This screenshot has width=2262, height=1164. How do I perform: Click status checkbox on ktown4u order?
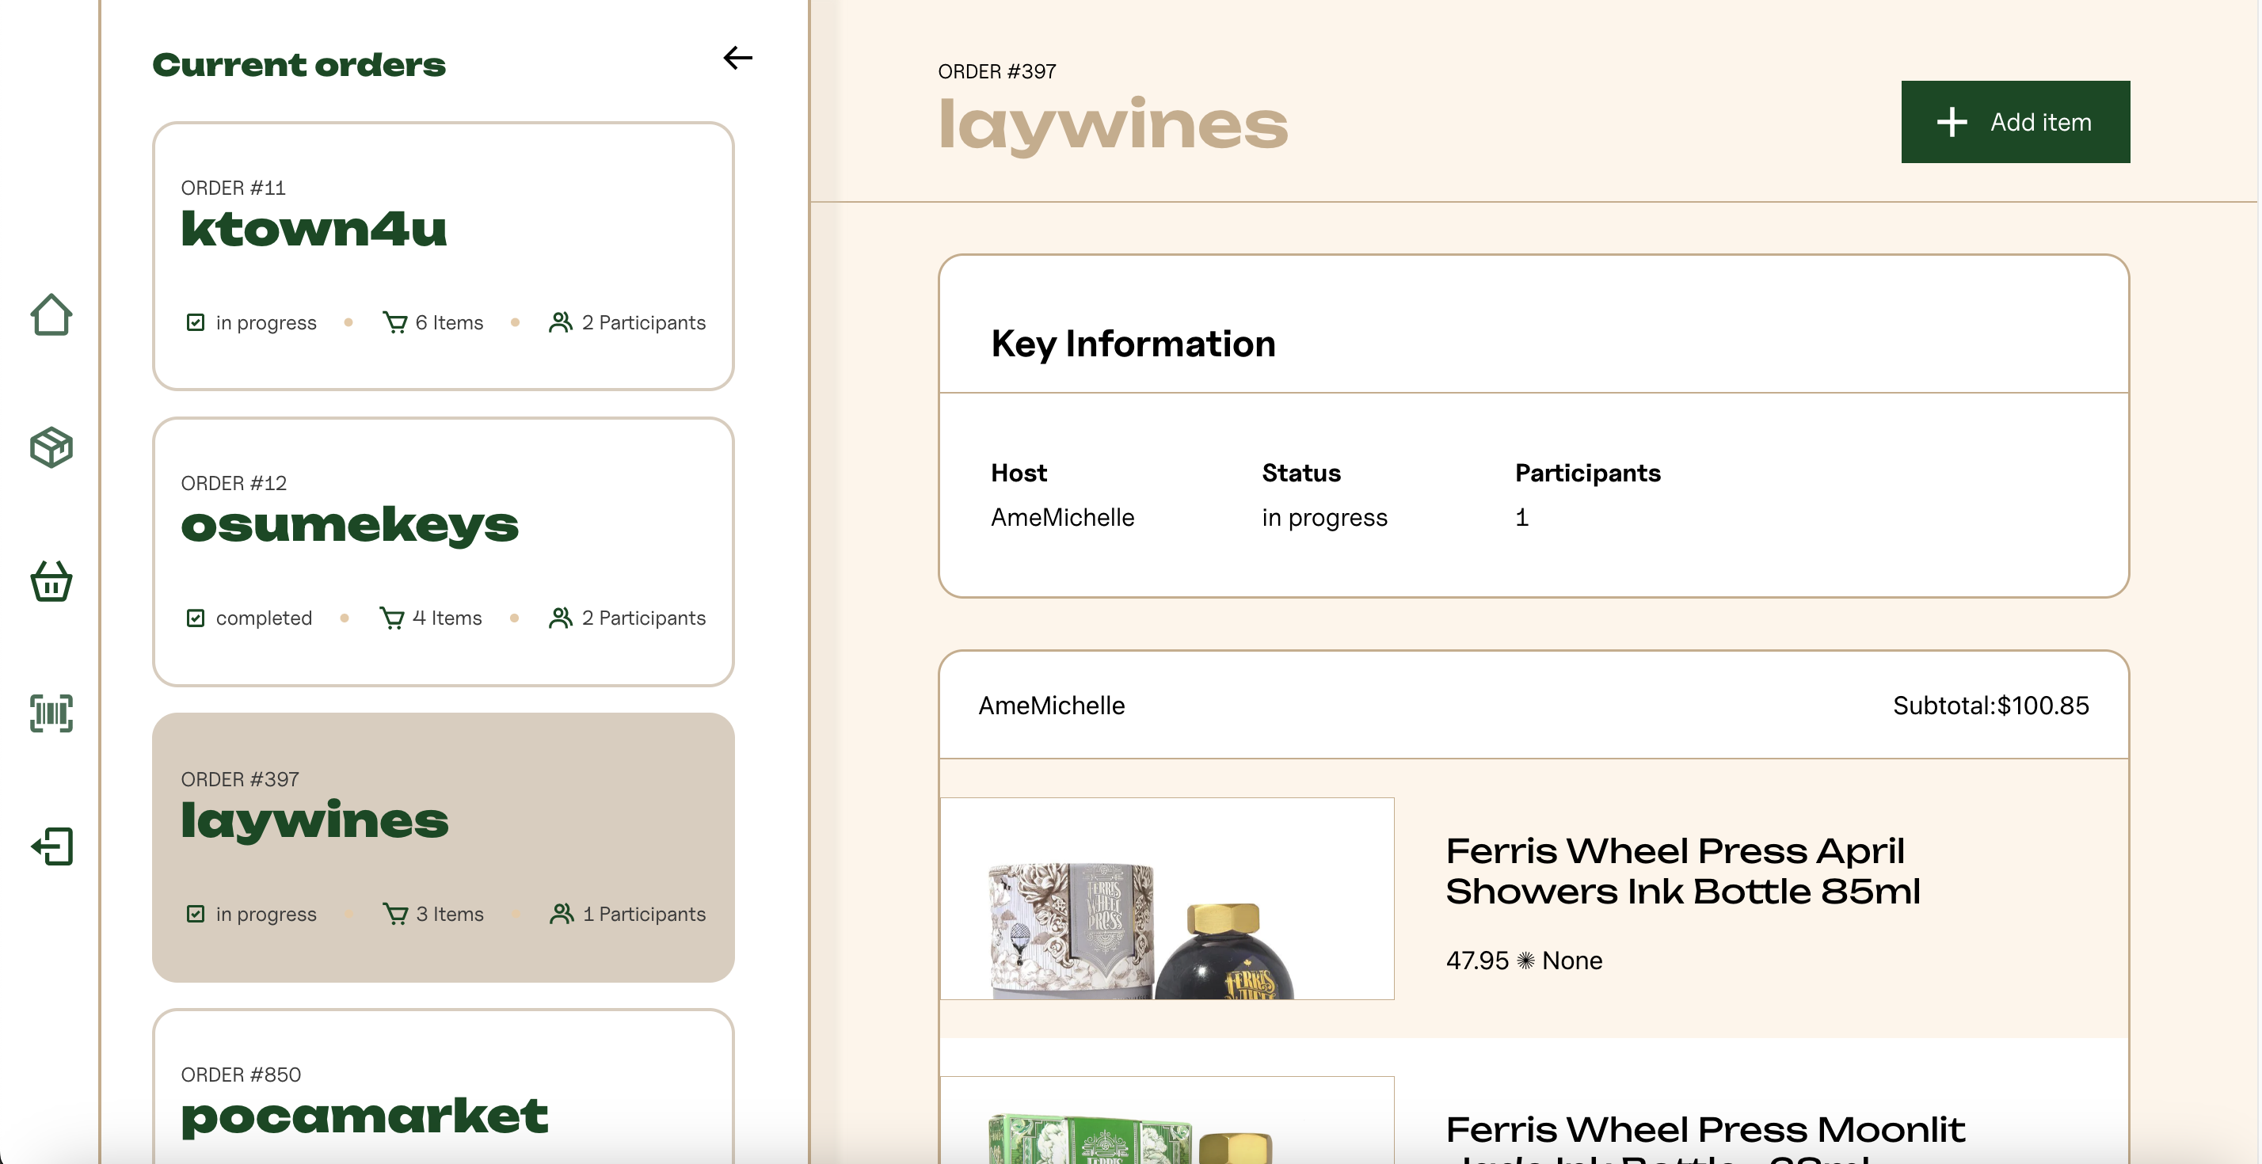tap(195, 322)
